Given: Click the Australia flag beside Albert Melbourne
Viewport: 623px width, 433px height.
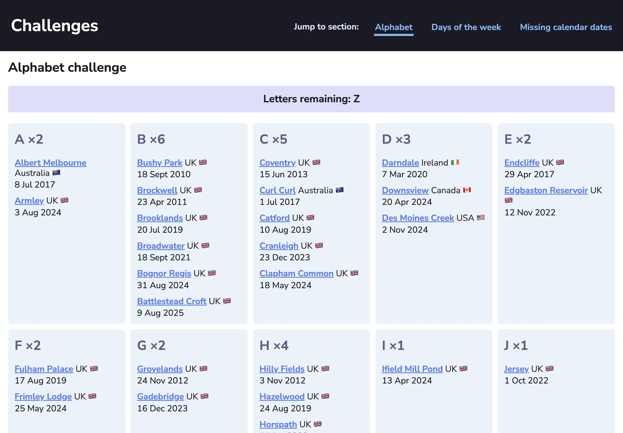Looking at the screenshot, I should (x=56, y=173).
